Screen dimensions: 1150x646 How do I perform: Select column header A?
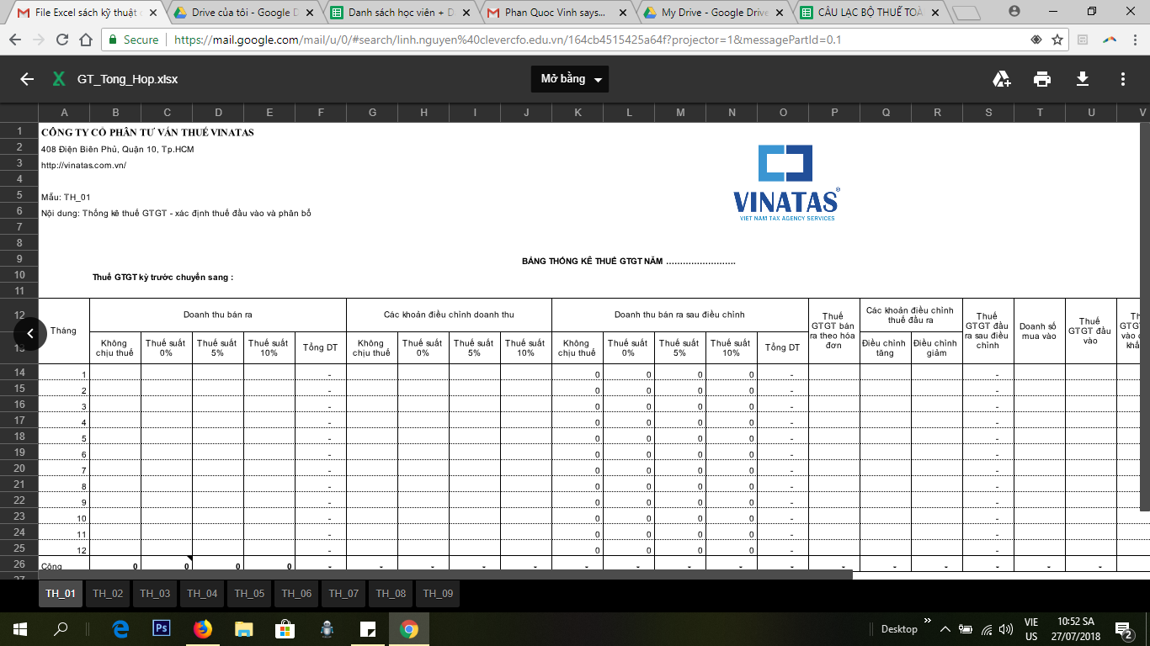tap(64, 113)
